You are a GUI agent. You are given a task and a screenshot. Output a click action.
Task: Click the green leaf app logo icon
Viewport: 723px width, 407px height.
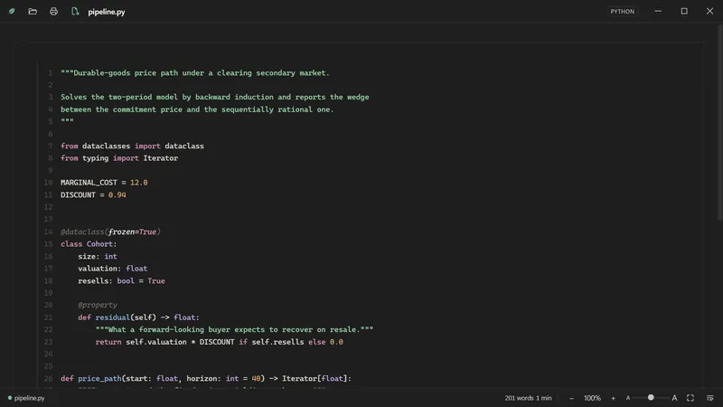coord(12,11)
